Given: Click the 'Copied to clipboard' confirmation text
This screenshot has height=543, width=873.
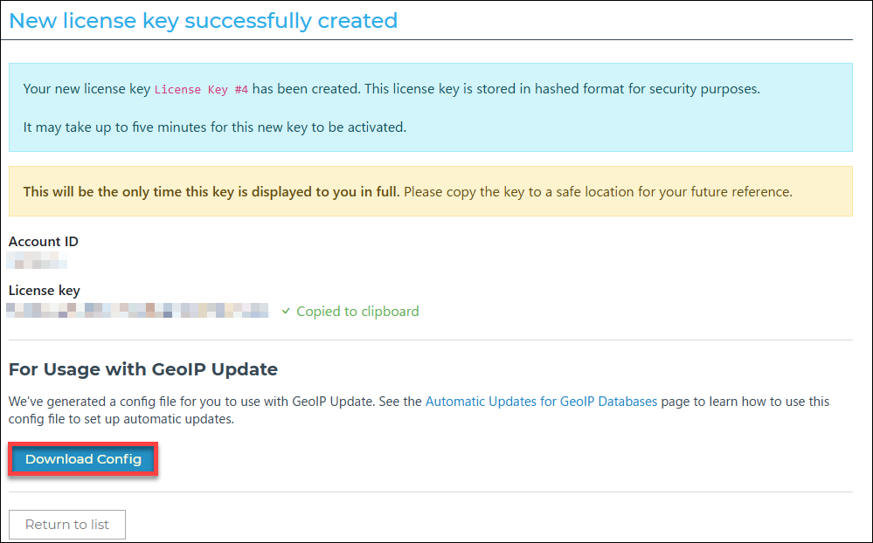Looking at the screenshot, I should click(x=357, y=312).
